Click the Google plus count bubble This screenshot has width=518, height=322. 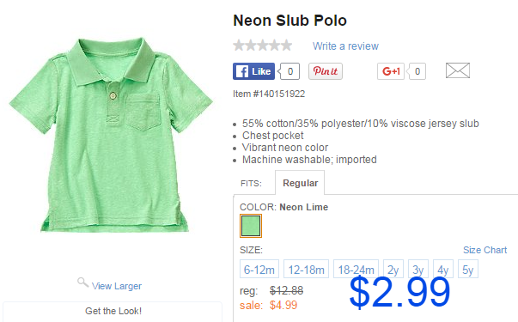[417, 71]
